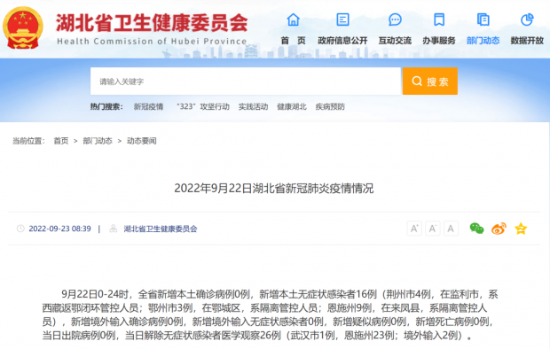Image resolution: width=550 pixels, height=349 pixels.
Task: Open the 互动交流 menu item
Action: pos(395,41)
